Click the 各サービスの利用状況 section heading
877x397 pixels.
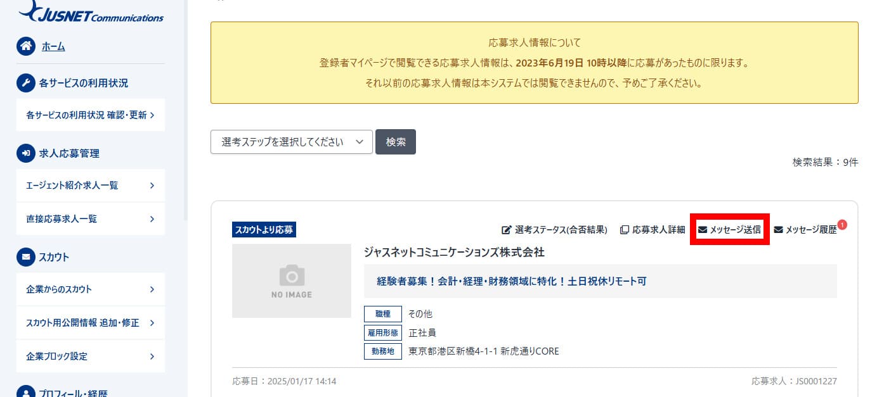tap(83, 83)
